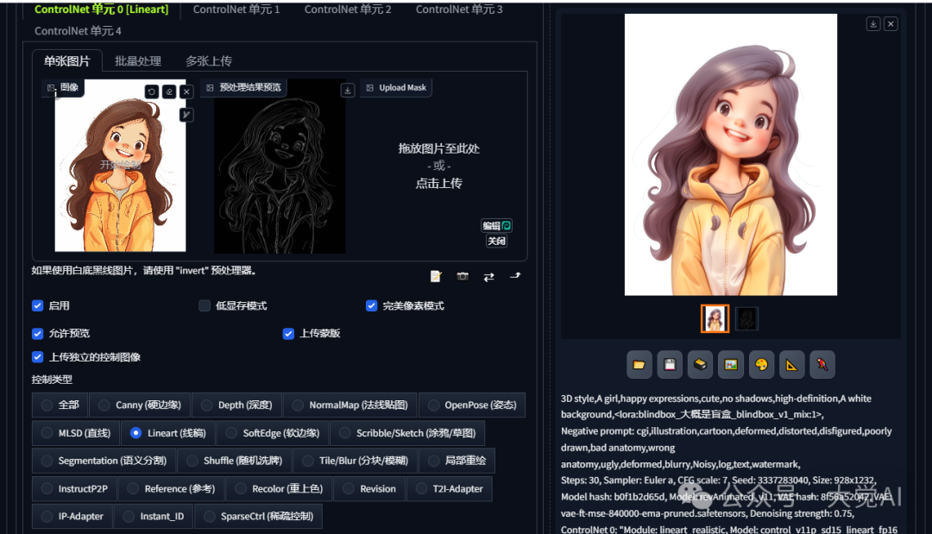Viewport: 932px width, 534px height.
Task: Send result to inpaint via the palette icon
Action: click(761, 364)
